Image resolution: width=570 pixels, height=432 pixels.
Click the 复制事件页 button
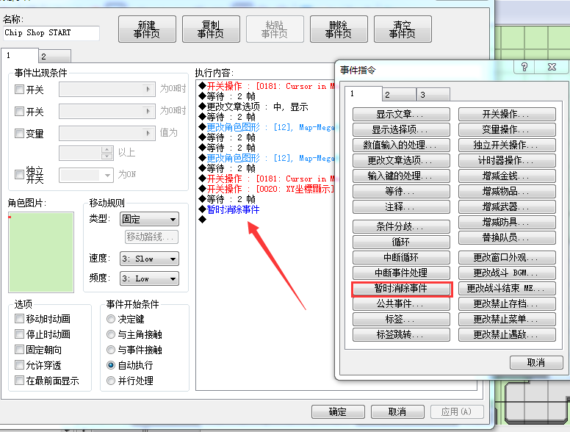211,29
